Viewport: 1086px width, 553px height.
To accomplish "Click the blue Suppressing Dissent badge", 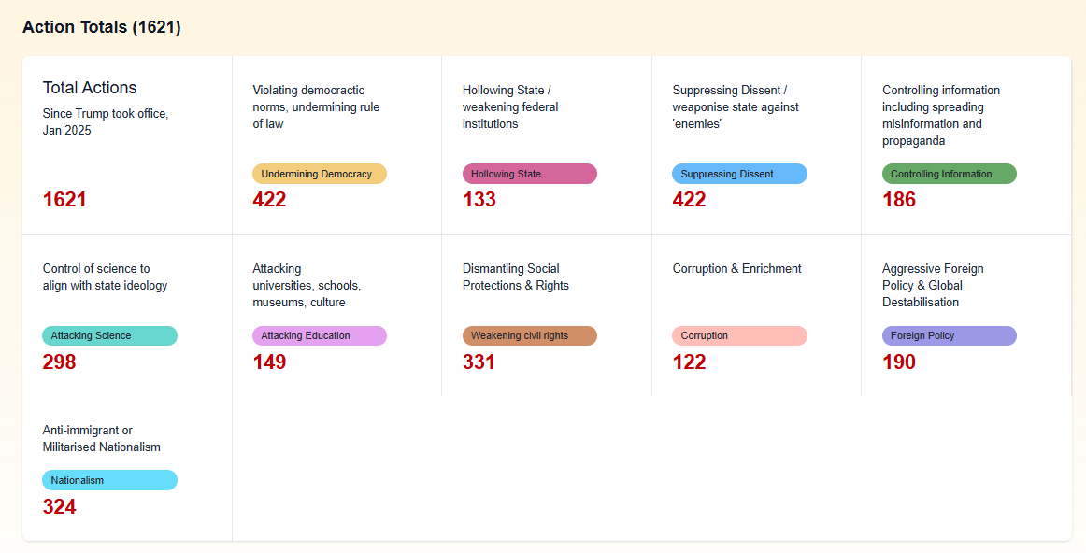I will [738, 174].
